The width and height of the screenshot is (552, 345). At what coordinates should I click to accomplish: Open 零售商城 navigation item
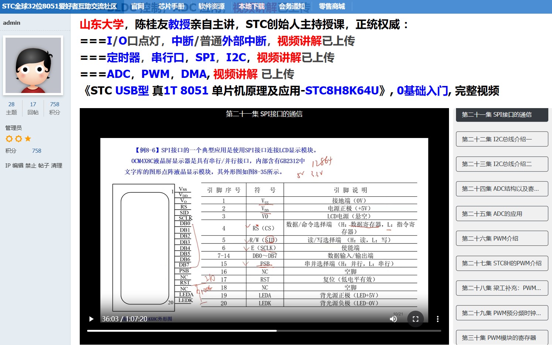(x=332, y=6)
